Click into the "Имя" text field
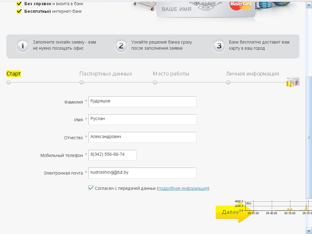The width and height of the screenshot is (312, 234). tap(142, 119)
